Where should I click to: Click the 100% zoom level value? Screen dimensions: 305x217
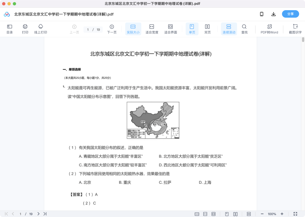click(x=272, y=214)
